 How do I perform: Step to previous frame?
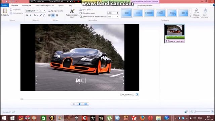tap(74, 104)
